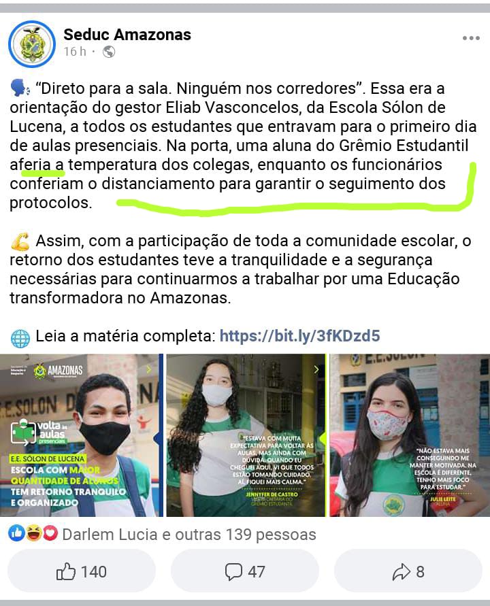This screenshot has width=490, height=606.
Task: Click the flexed biceps emoji
Action: (20, 241)
